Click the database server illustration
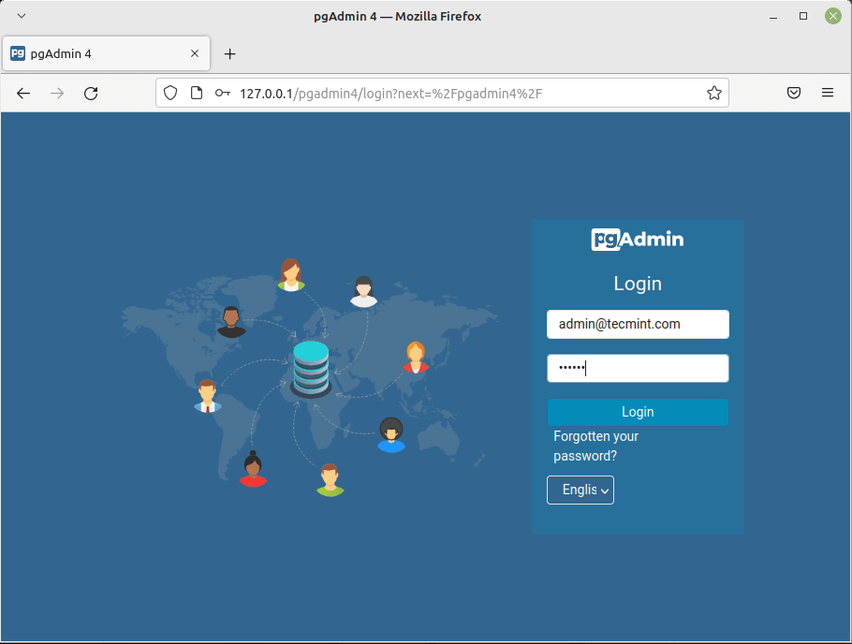 pos(311,370)
